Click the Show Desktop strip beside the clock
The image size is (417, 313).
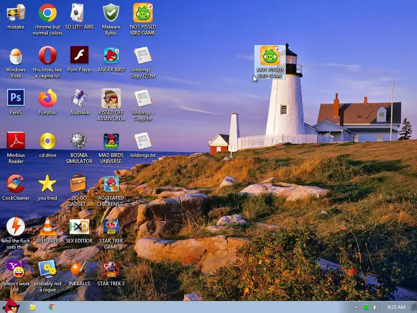(414, 307)
